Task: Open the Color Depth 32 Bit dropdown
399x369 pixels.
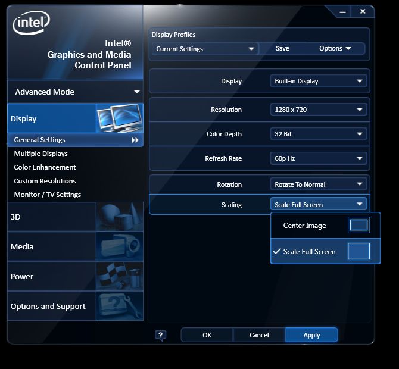Action: click(319, 134)
